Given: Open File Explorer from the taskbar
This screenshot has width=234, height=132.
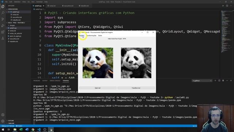Looking at the screenshot, I should 15,129.
